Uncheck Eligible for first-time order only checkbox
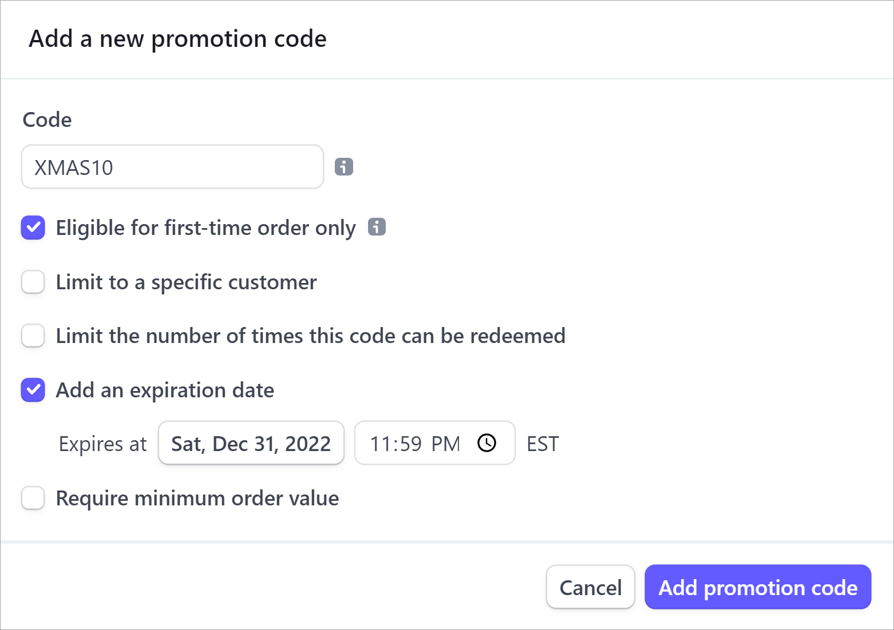The height and width of the screenshot is (630, 894). [x=33, y=228]
